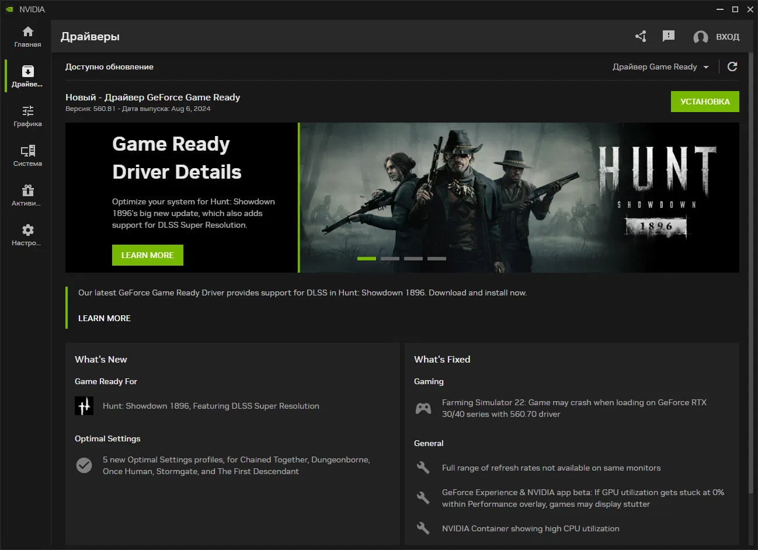
Task: Click the 'Our latest GeForce Game Ready Driver' description
Action: pos(302,293)
